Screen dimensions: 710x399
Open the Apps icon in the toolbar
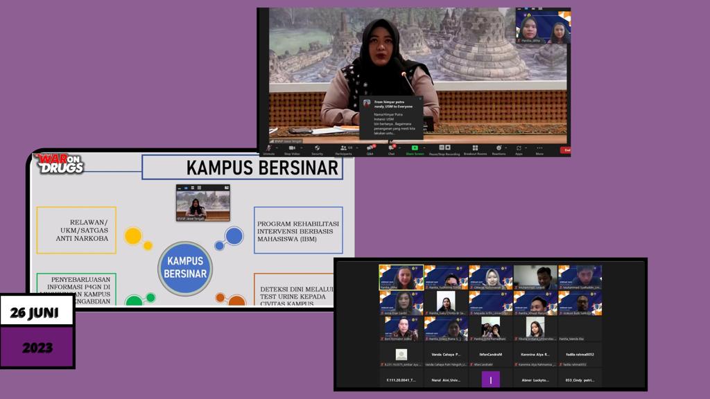[518, 149]
